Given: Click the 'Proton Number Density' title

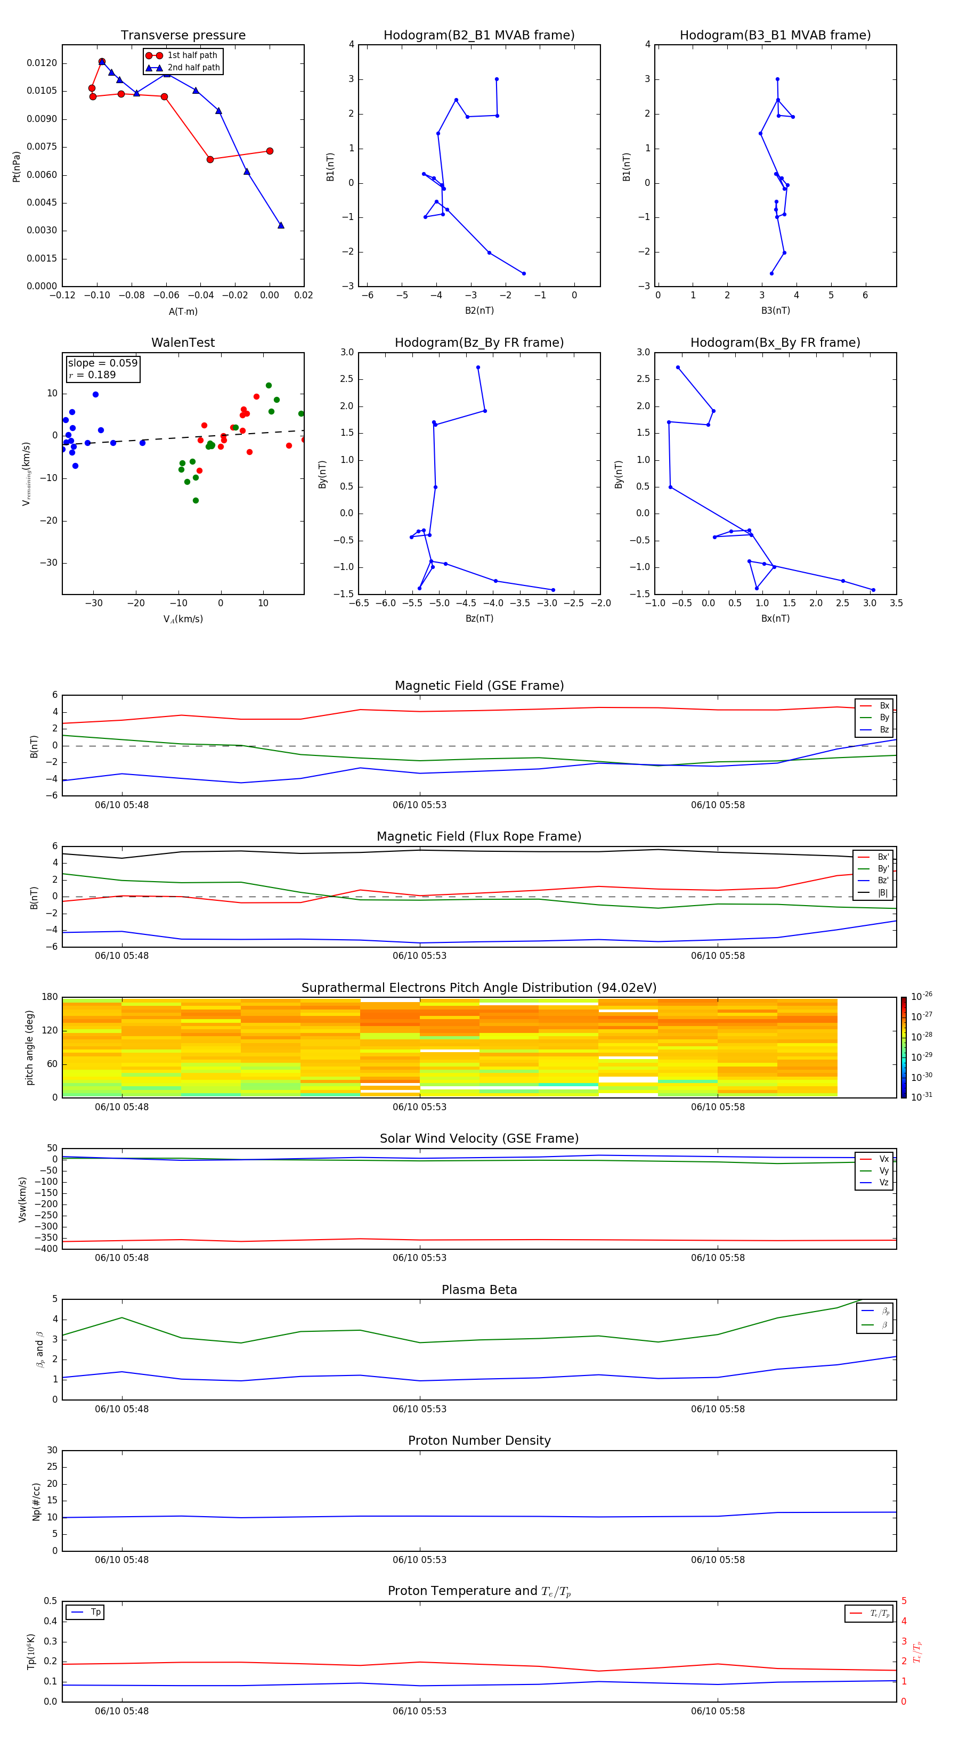Looking at the screenshot, I should click(x=479, y=1442).
